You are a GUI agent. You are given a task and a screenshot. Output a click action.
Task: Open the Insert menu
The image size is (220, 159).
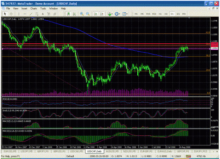24,8
